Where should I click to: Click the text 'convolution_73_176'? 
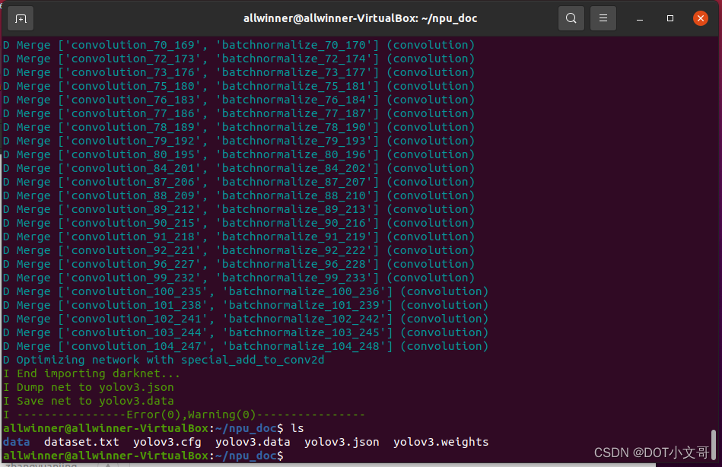click(x=132, y=72)
